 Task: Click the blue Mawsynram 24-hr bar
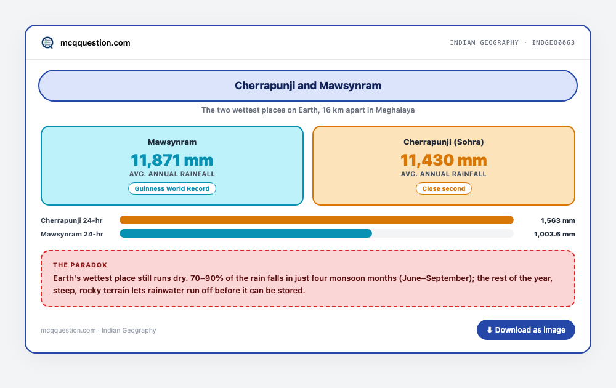246,233
